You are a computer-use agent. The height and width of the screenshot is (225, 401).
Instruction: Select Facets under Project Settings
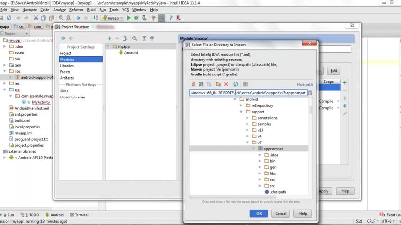[65, 72]
